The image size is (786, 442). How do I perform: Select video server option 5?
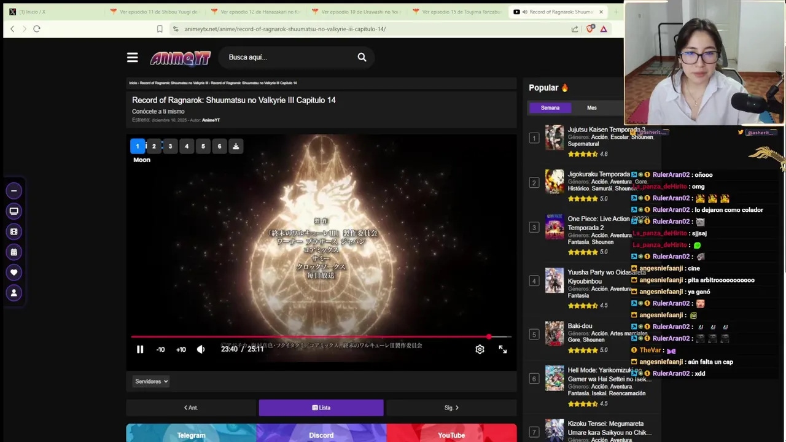click(x=203, y=146)
